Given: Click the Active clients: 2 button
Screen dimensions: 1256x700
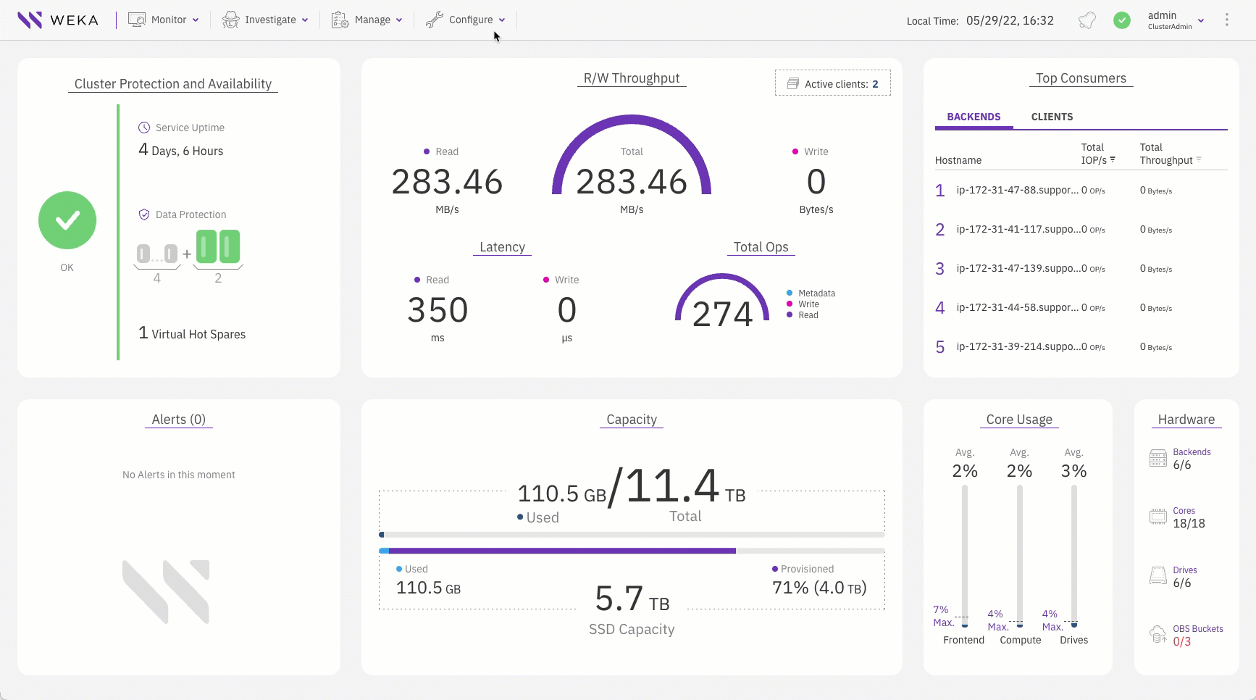Looking at the screenshot, I should click(832, 83).
